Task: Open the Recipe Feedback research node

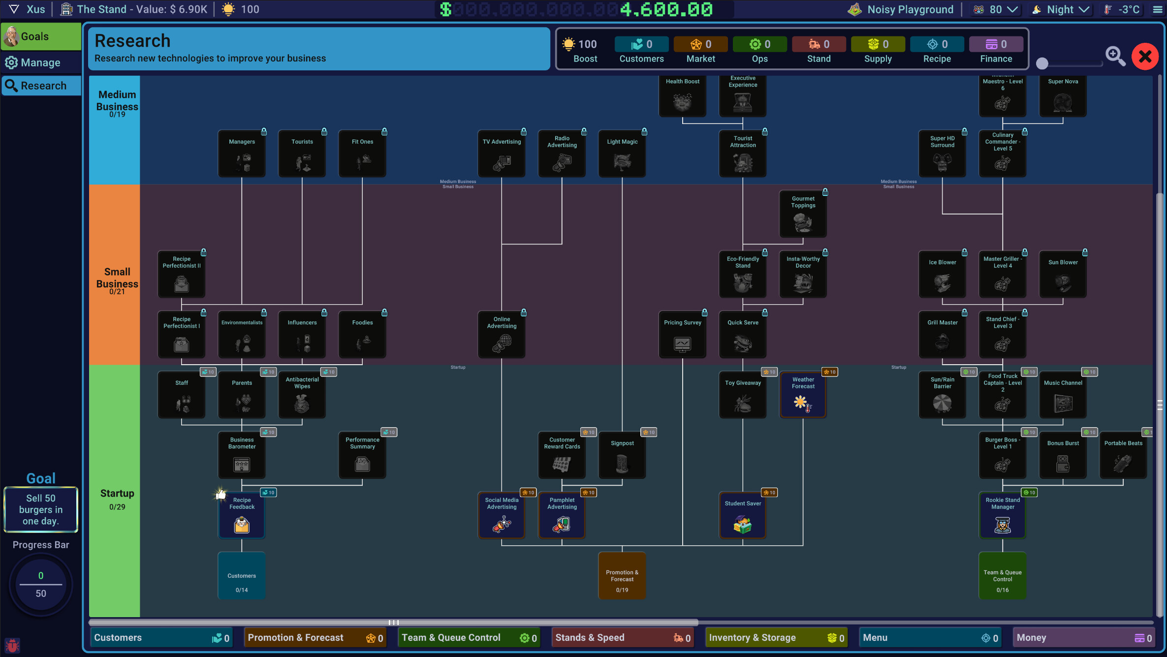Action: [241, 515]
